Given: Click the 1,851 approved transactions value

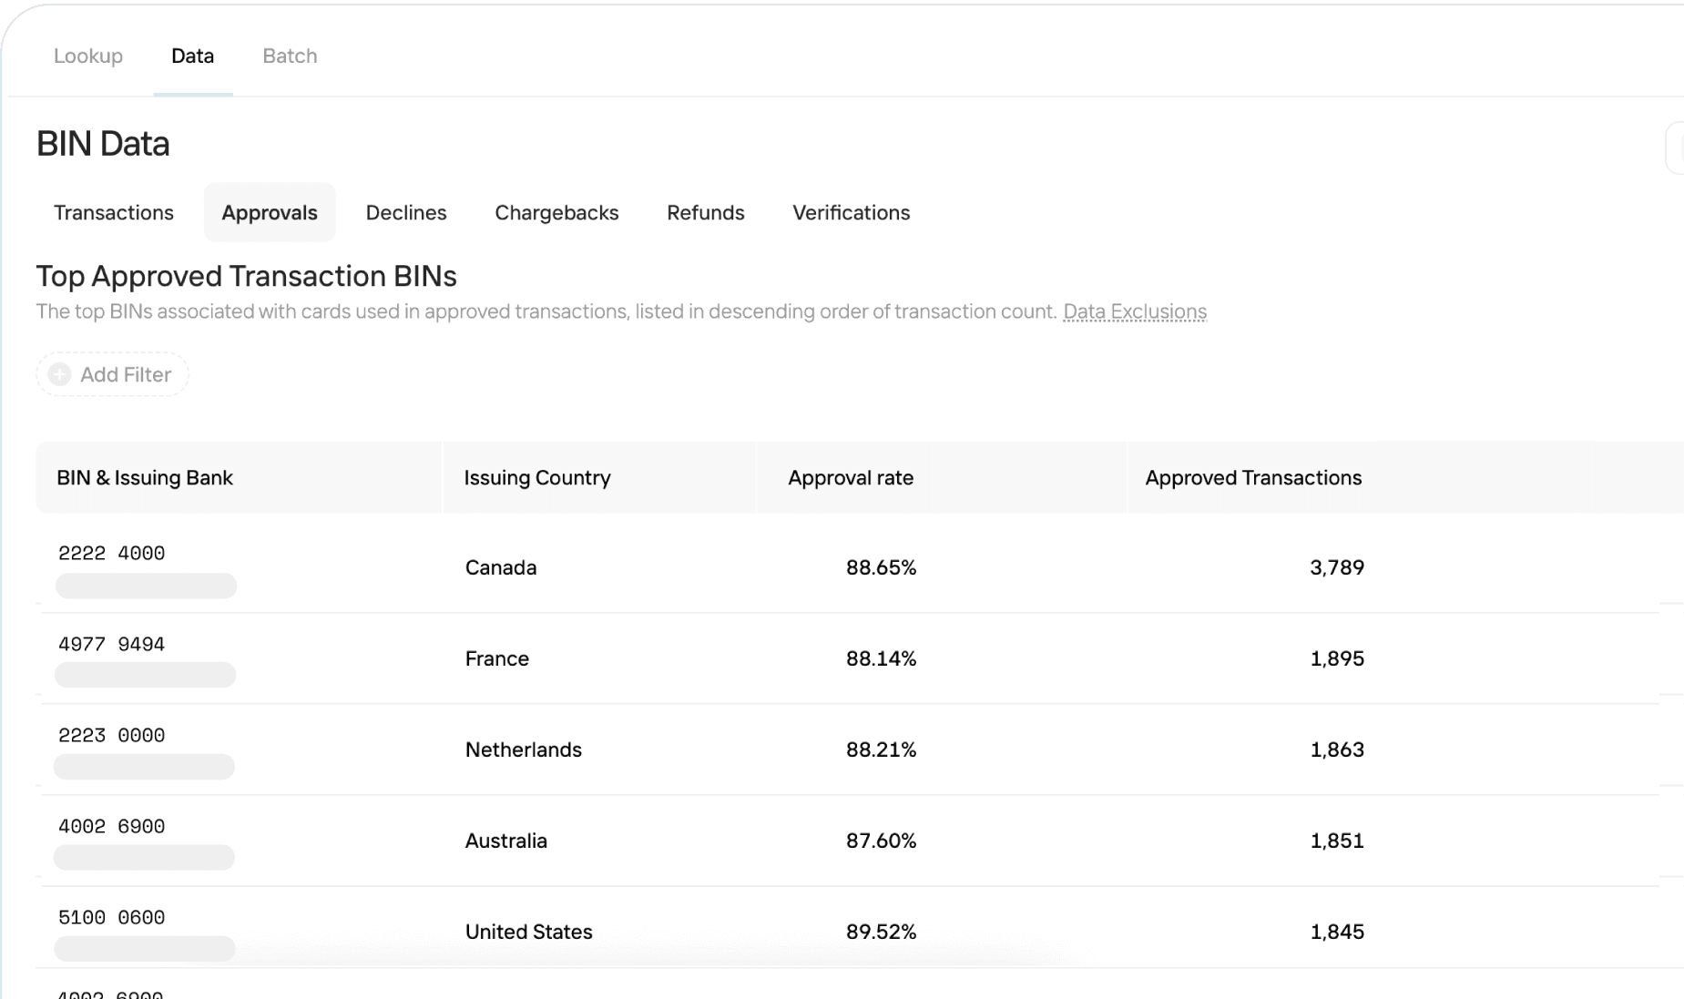Looking at the screenshot, I should [x=1337, y=841].
